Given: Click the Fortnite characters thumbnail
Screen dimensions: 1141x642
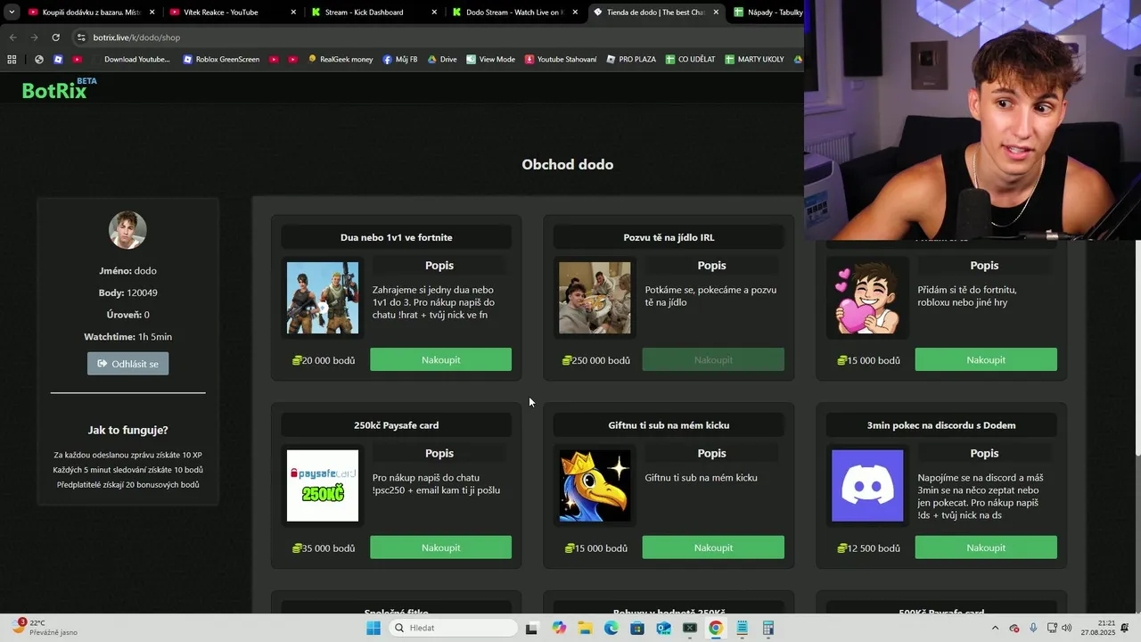Looking at the screenshot, I should coord(323,298).
